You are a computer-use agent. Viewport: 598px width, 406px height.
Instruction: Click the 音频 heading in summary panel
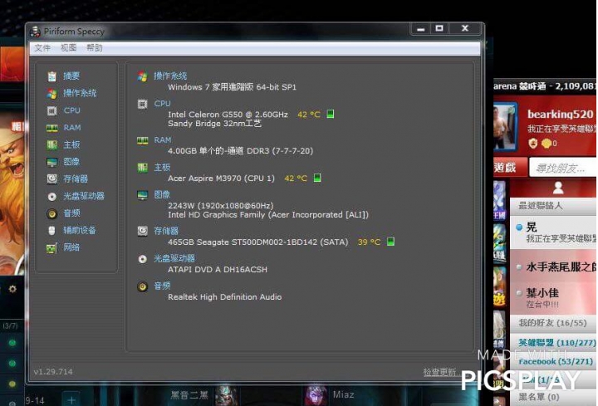(162, 286)
